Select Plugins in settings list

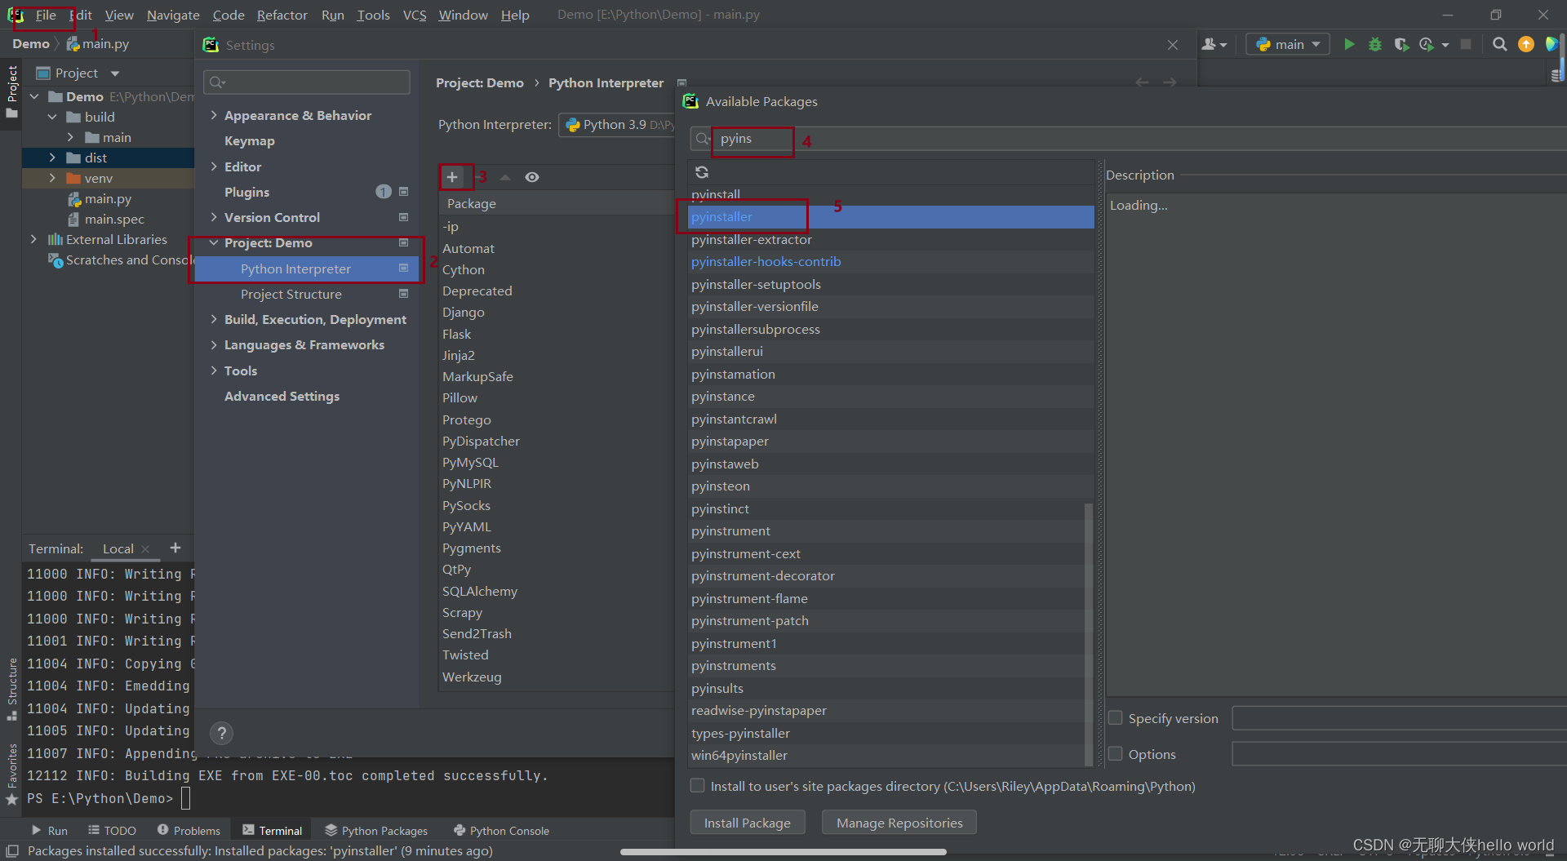[246, 192]
